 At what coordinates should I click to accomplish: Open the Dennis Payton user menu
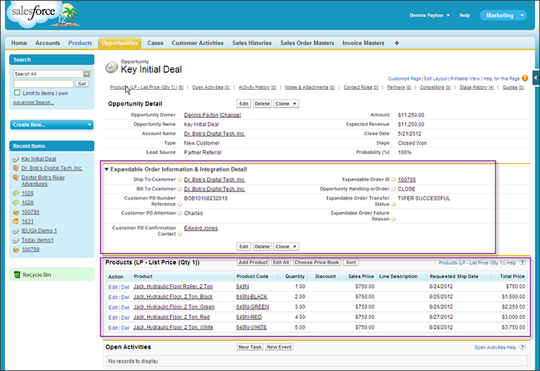[x=429, y=15]
